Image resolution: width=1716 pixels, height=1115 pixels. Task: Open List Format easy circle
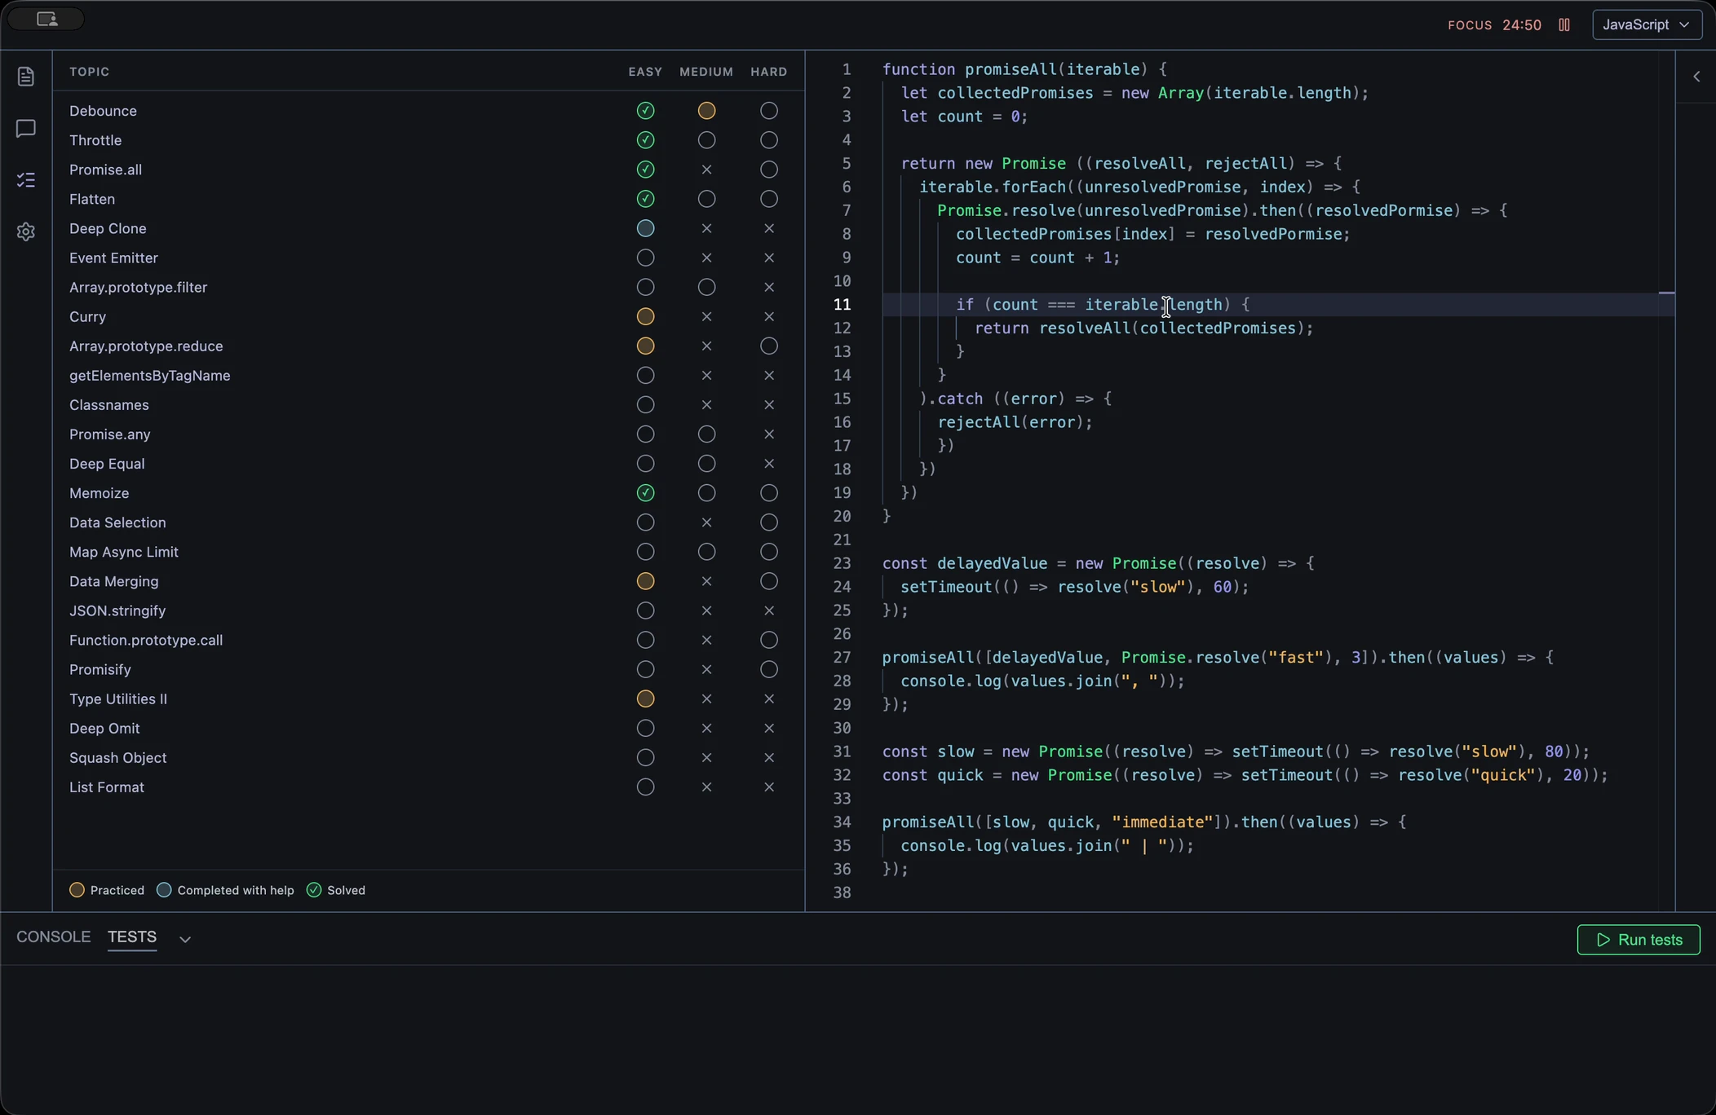(x=645, y=787)
